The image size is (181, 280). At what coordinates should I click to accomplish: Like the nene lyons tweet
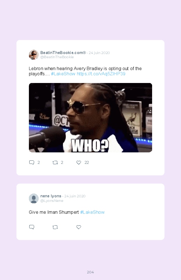pos(79,227)
